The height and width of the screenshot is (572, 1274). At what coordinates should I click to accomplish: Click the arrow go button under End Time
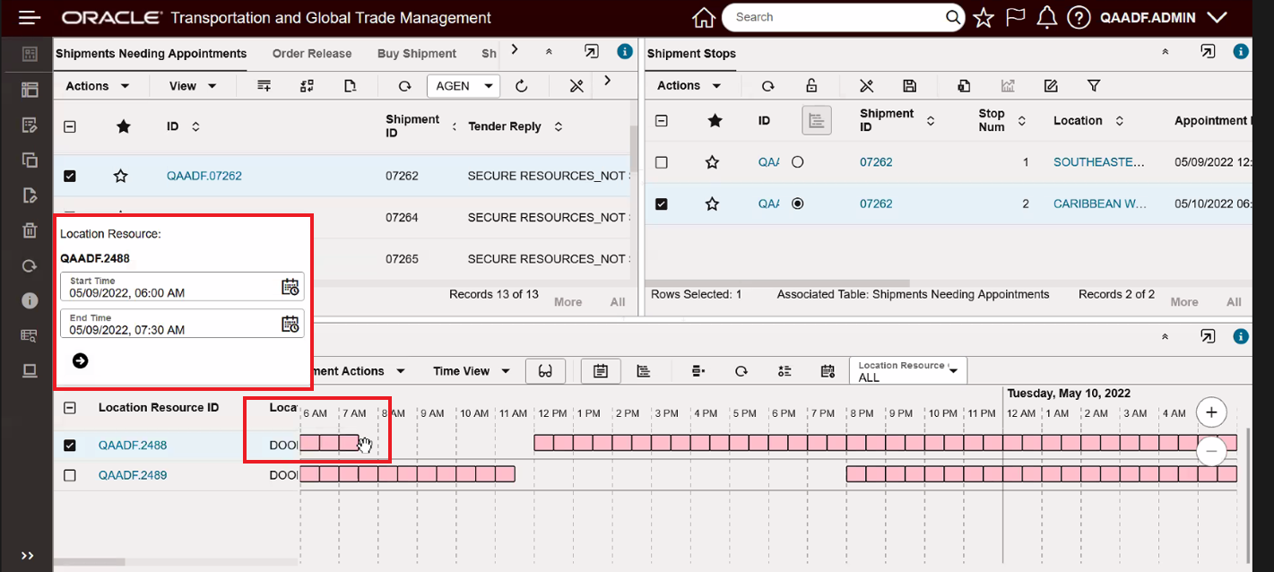coord(81,360)
